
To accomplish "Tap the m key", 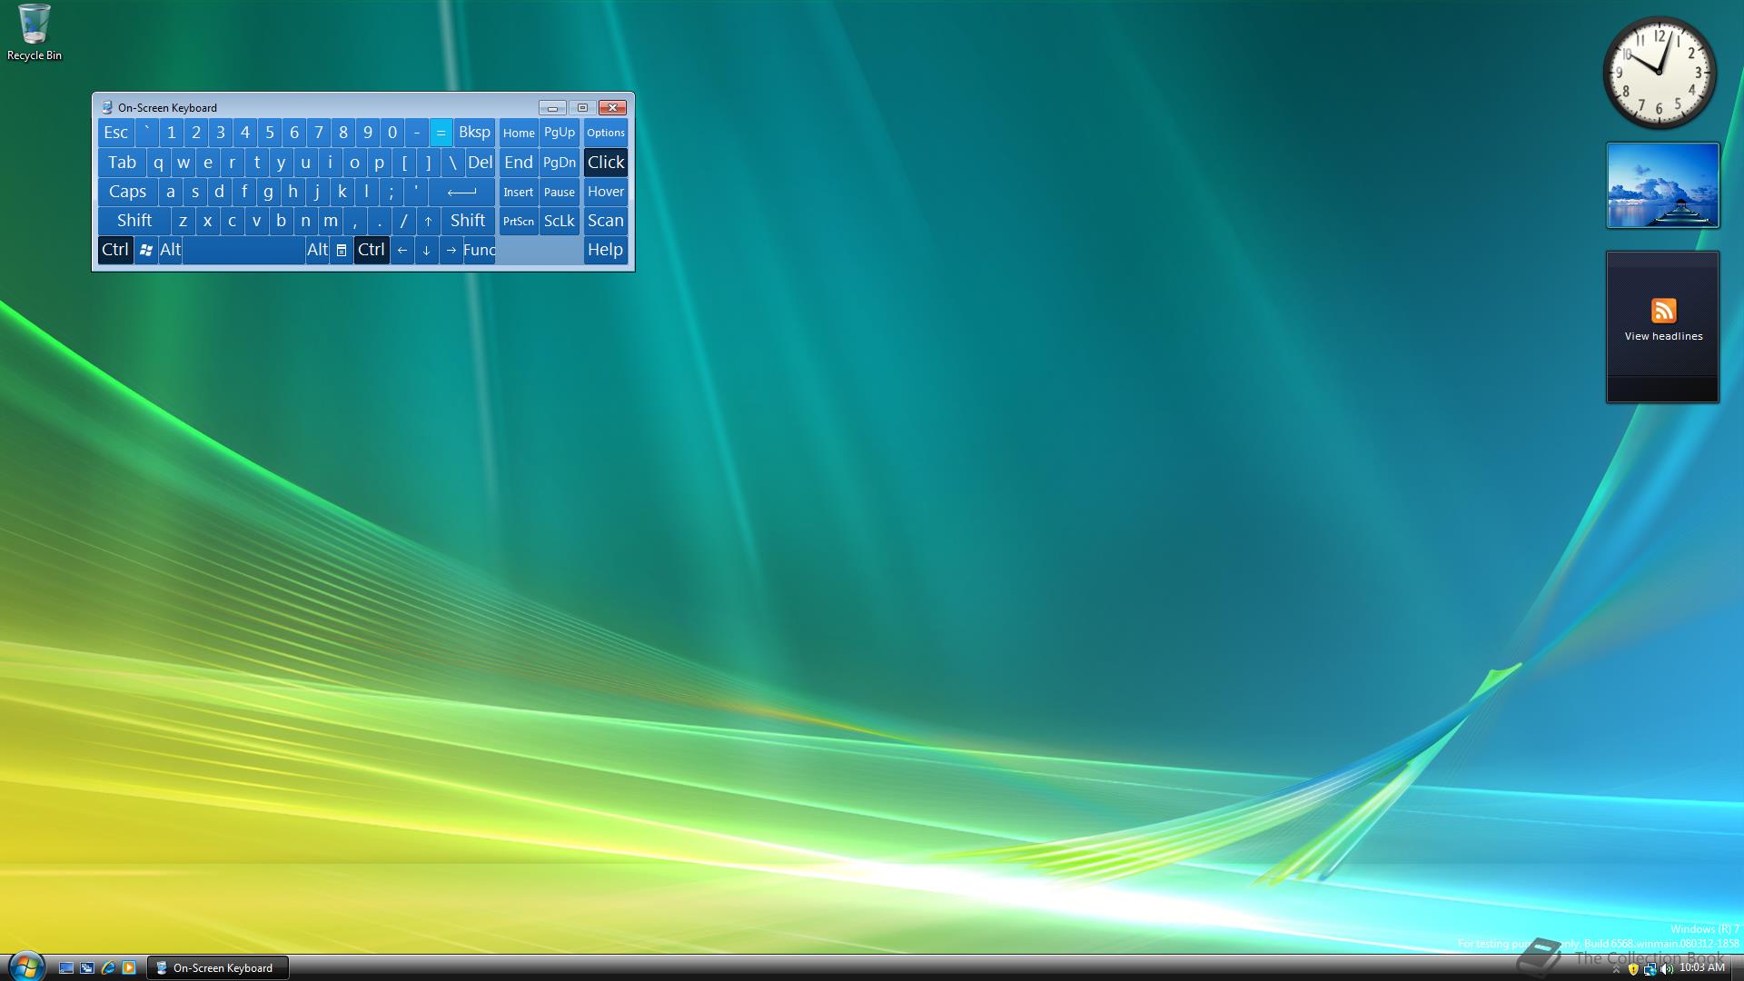I will click(x=330, y=221).
